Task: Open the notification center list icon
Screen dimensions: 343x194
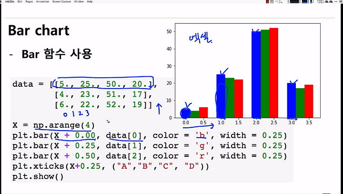Action: 341,1
